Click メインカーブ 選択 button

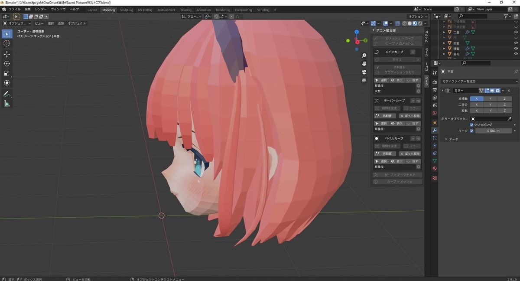coord(381,80)
